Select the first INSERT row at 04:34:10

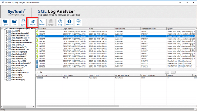click(115, 31)
